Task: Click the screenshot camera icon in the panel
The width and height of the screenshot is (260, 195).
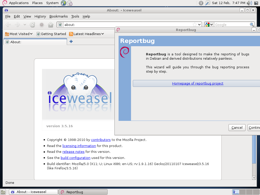Action: pyautogui.click(x=256, y=3)
